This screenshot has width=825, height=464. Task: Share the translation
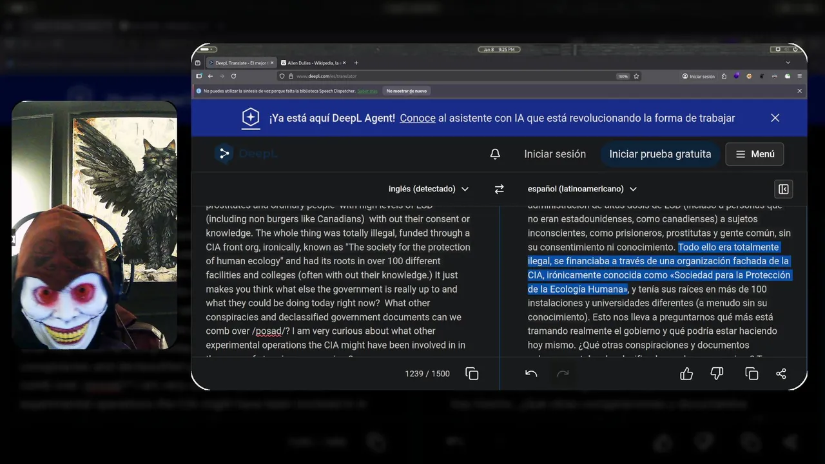coord(781,374)
